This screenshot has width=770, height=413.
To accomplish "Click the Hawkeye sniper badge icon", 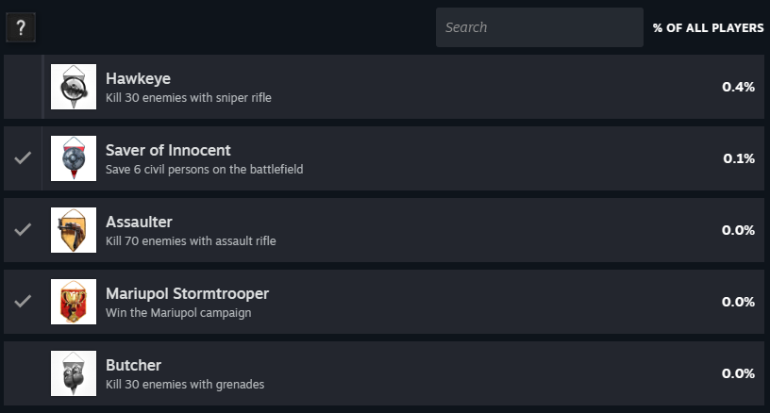I will [74, 87].
